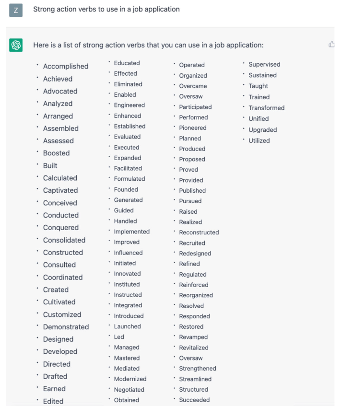Click the ChatGPT assistant avatar icon

[x=16, y=44]
